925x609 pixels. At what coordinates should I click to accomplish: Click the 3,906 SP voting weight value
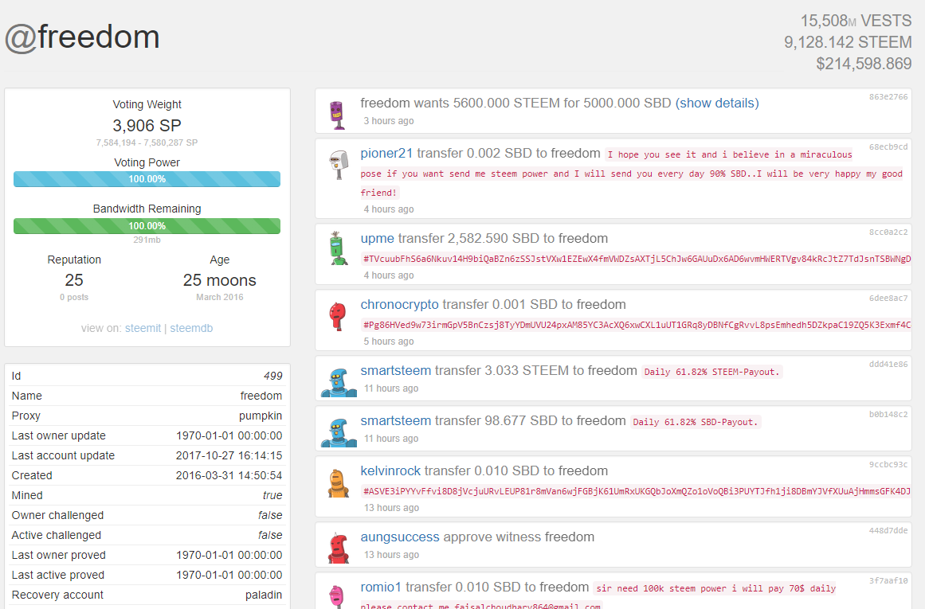click(147, 126)
